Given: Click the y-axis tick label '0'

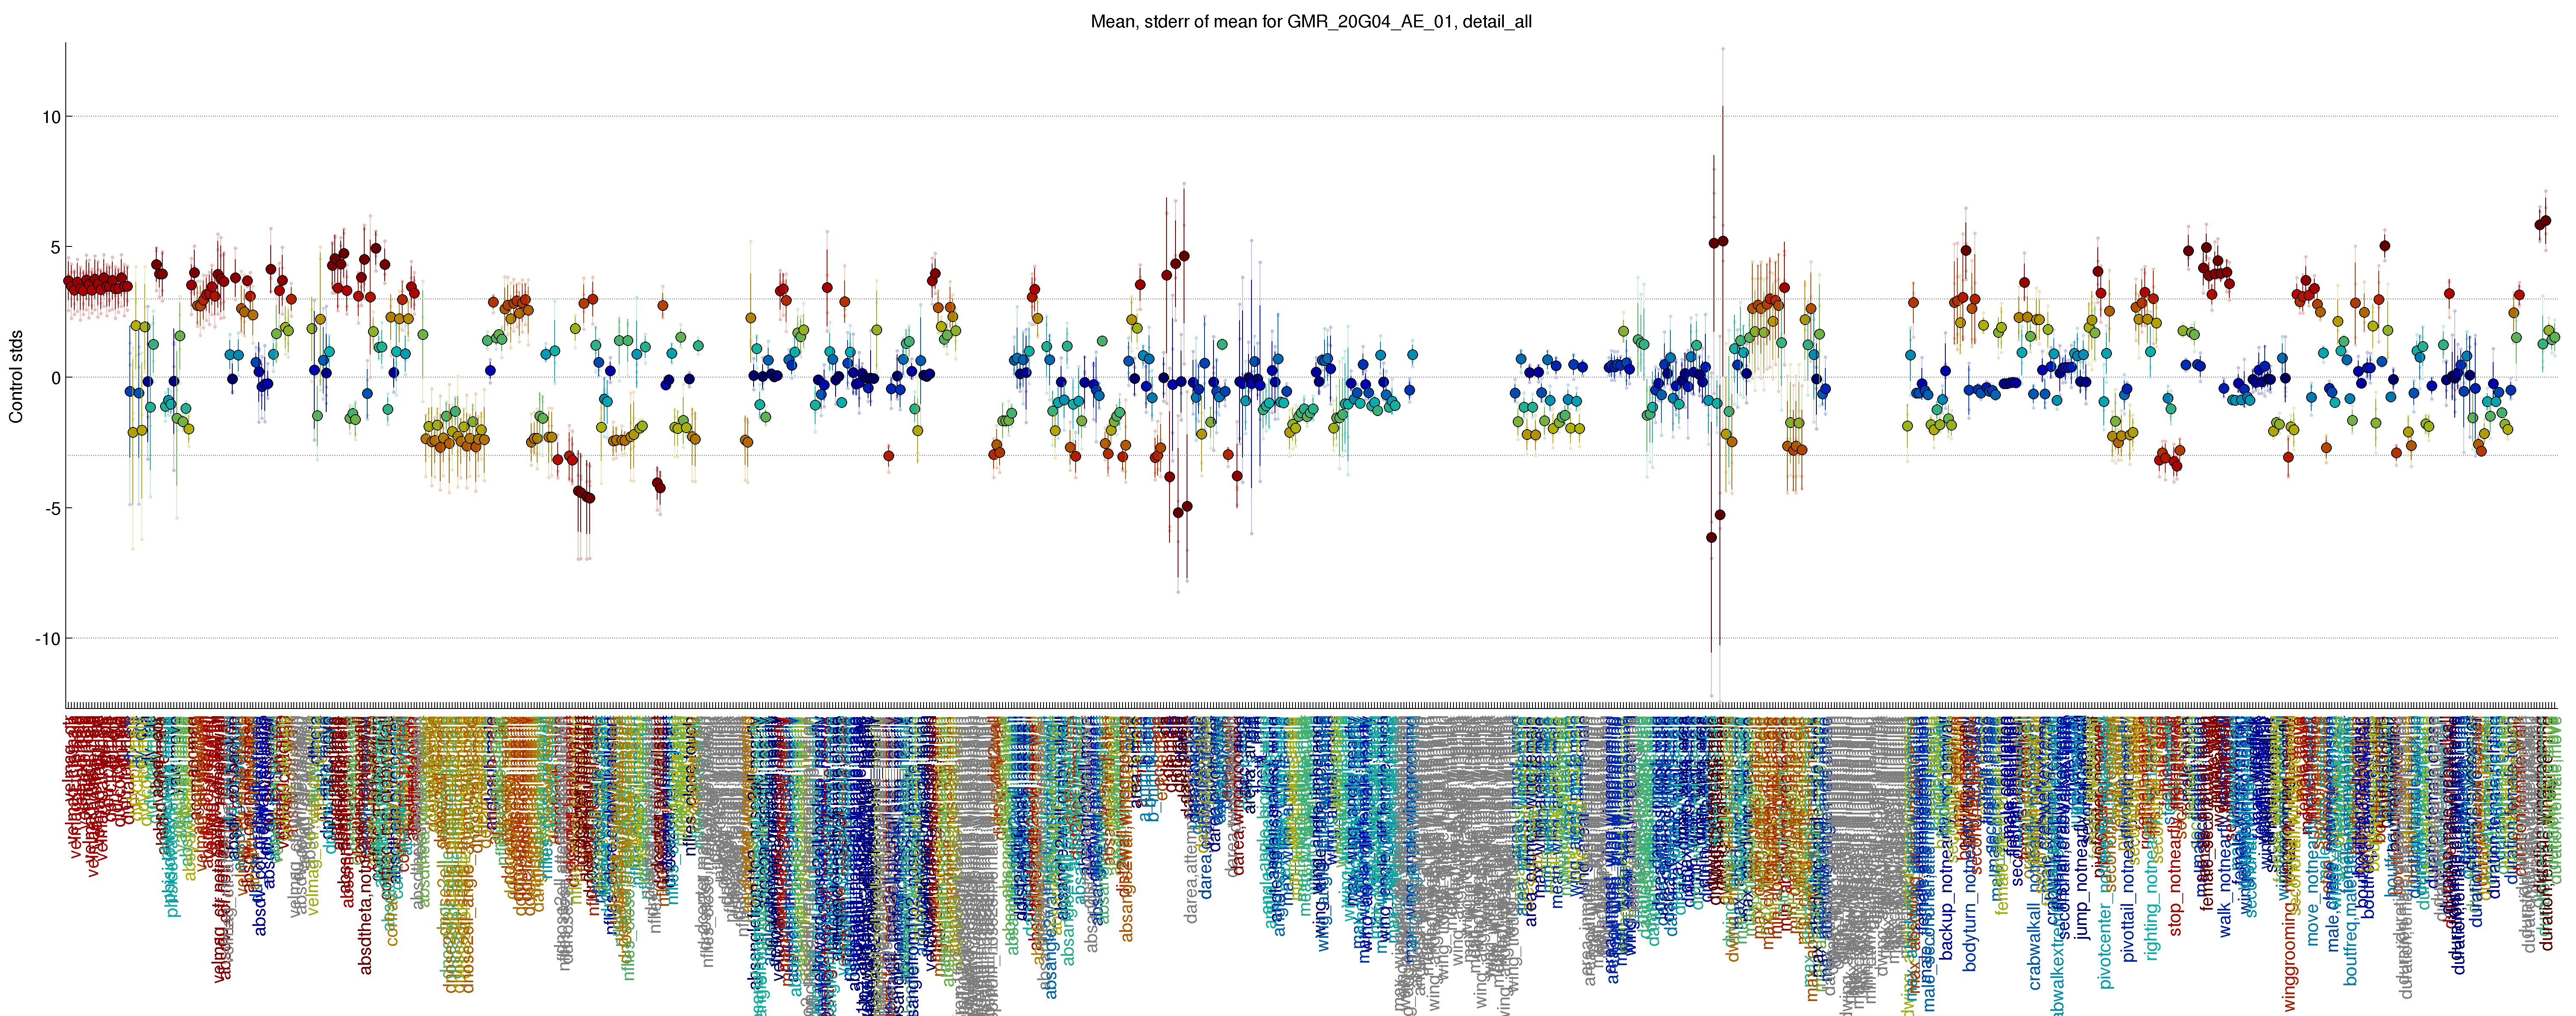Looking at the screenshot, I should (x=56, y=378).
